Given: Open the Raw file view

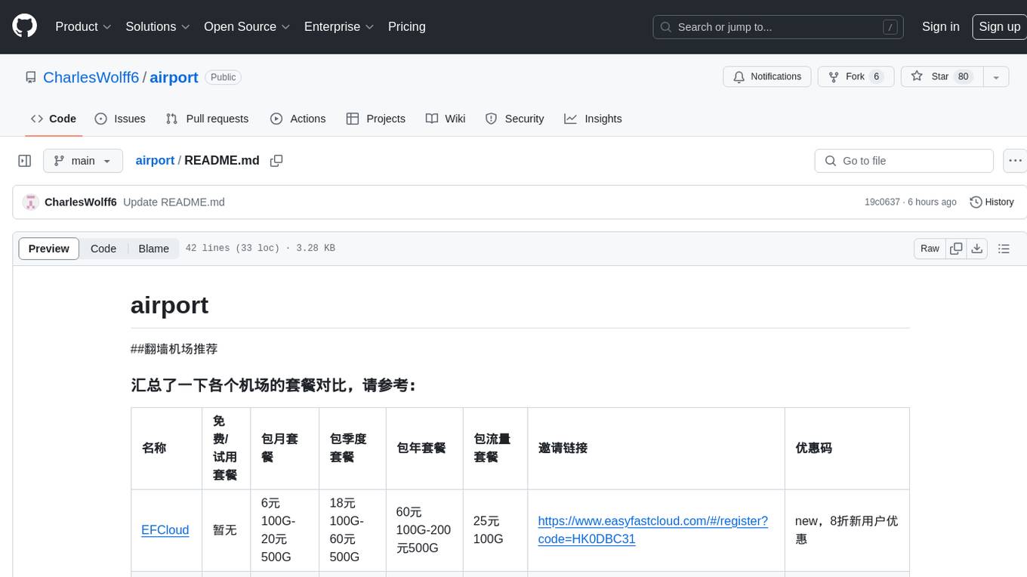Looking at the screenshot, I should (x=930, y=248).
